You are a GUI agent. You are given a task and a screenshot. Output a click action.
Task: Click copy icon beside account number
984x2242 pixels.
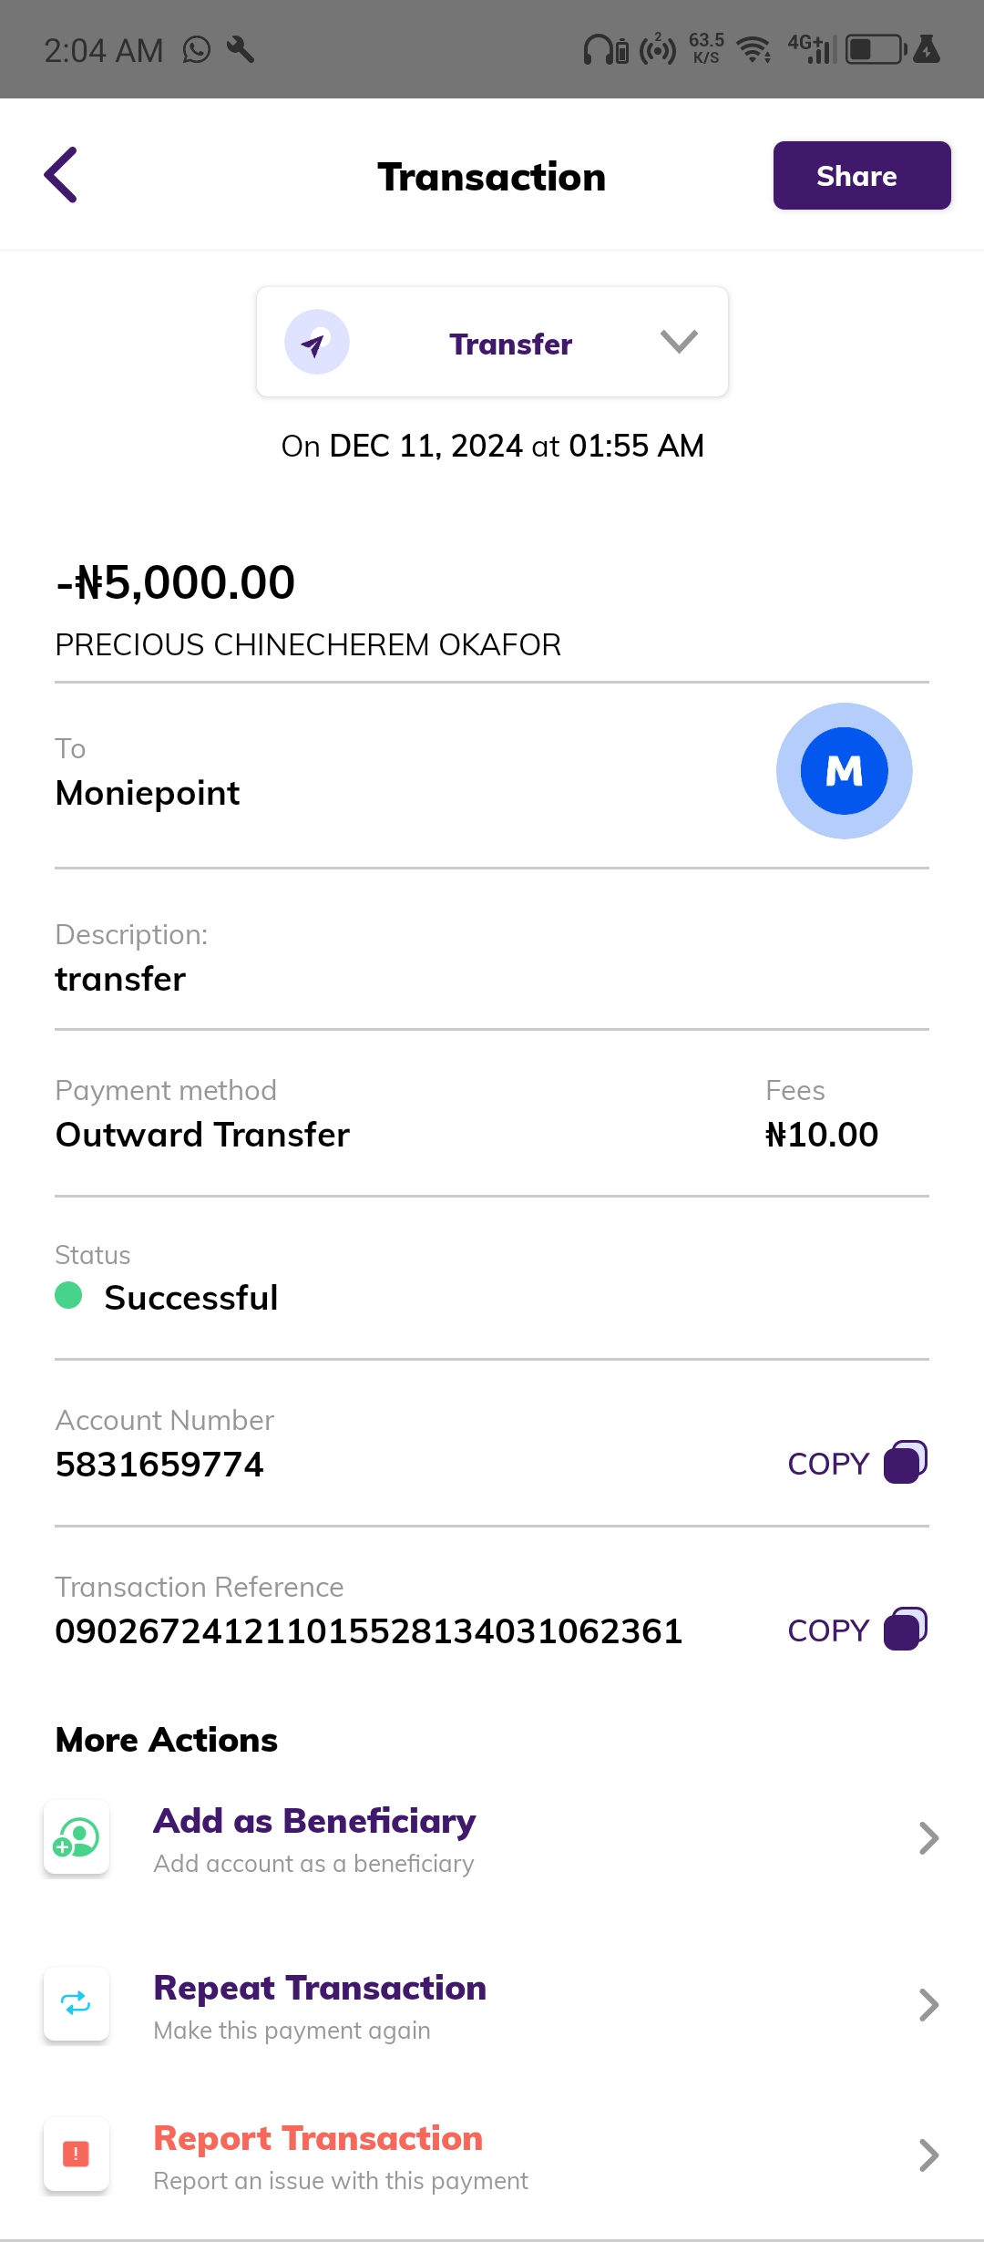coord(906,1462)
